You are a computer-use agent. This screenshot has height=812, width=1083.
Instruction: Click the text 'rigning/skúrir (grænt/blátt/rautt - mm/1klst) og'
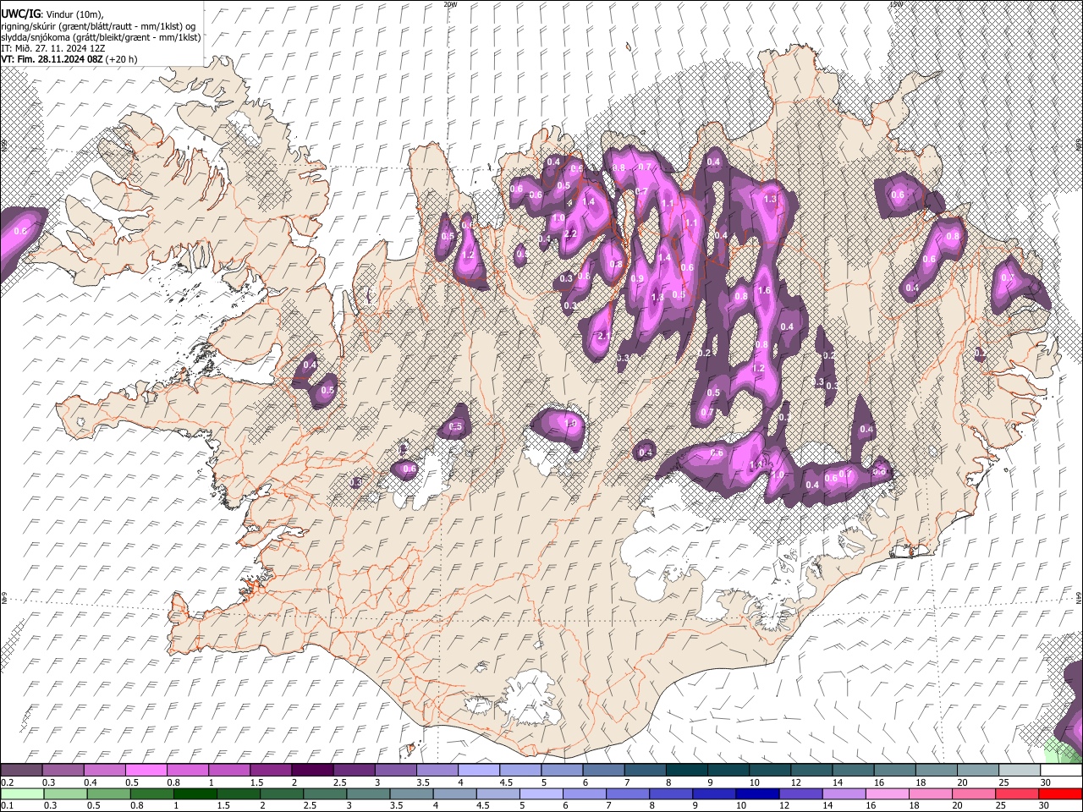coord(99,26)
